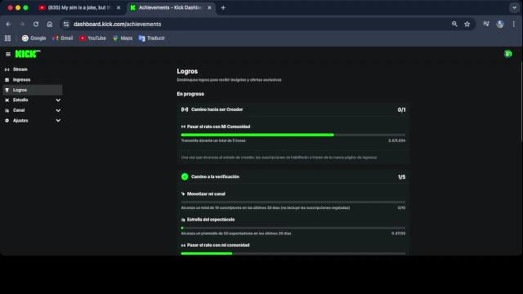Open the media controls toolbar icon

click(486, 24)
